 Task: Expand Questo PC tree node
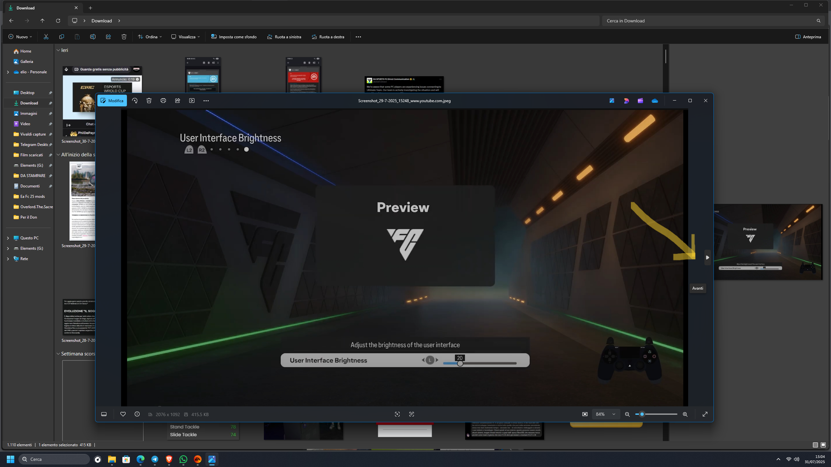8,238
